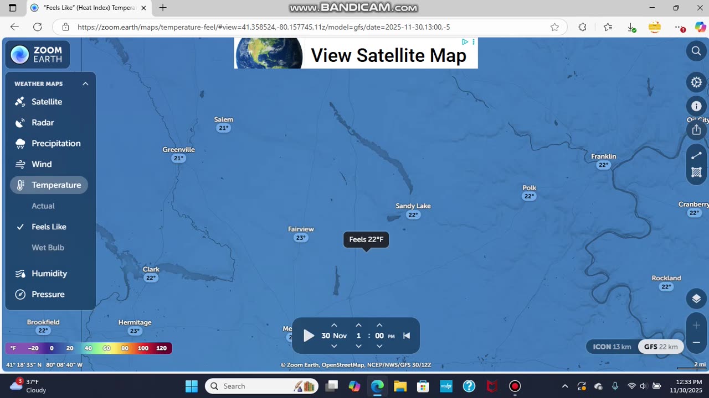
Task: Click the taskbar Search box
Action: [261, 386]
